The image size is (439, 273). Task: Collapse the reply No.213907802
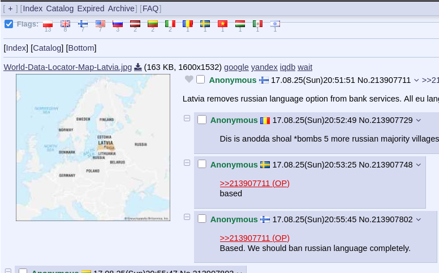tap(187, 217)
